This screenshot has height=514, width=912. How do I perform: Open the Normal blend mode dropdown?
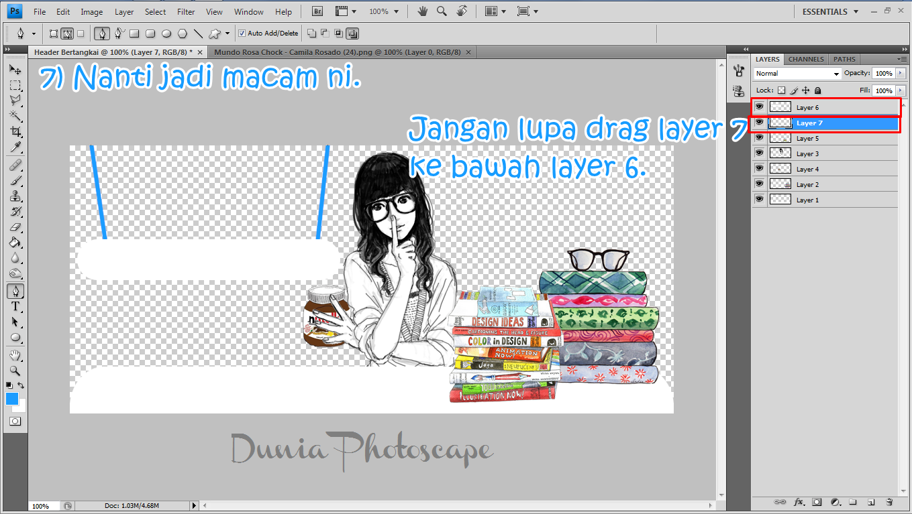(x=797, y=73)
